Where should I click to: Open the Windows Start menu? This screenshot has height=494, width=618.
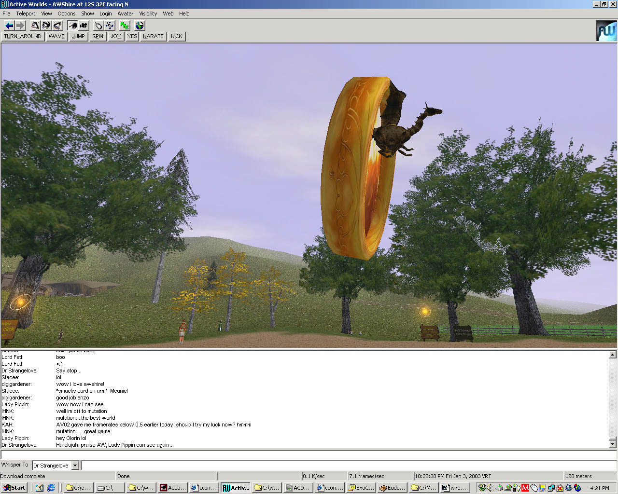click(14, 488)
